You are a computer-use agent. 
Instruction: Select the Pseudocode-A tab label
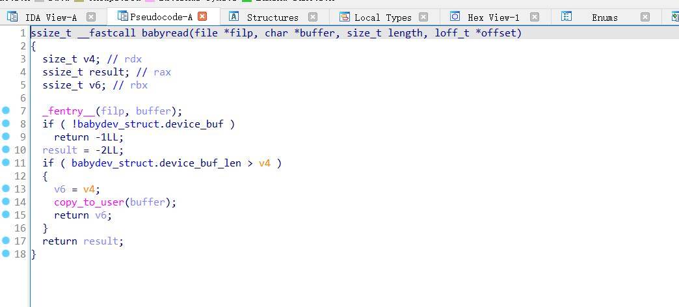point(161,17)
